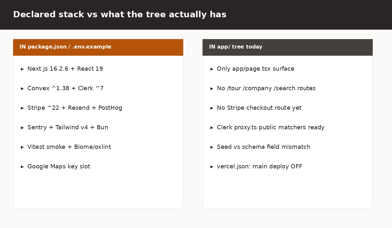Click the Declared stack vs tree slide title

tap(120, 15)
